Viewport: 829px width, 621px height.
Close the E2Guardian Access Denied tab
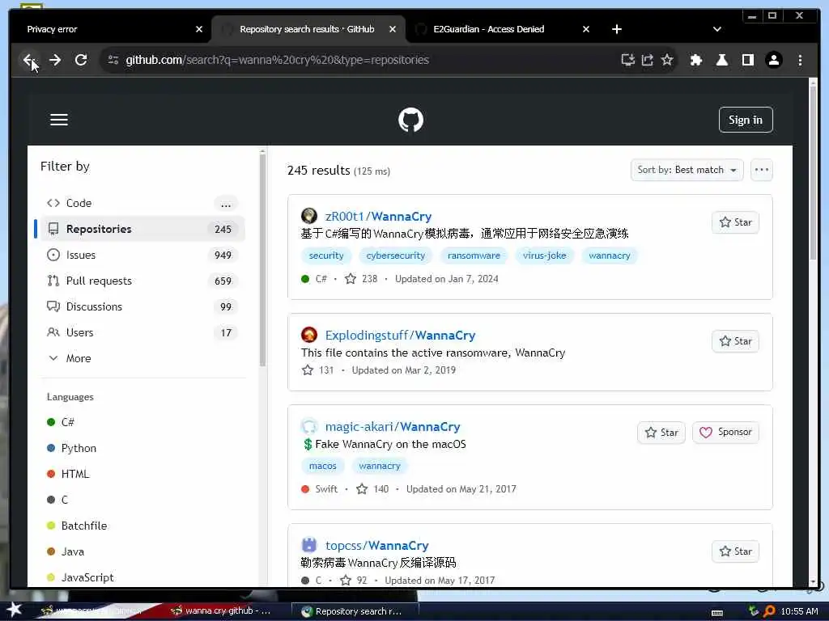[x=586, y=29]
